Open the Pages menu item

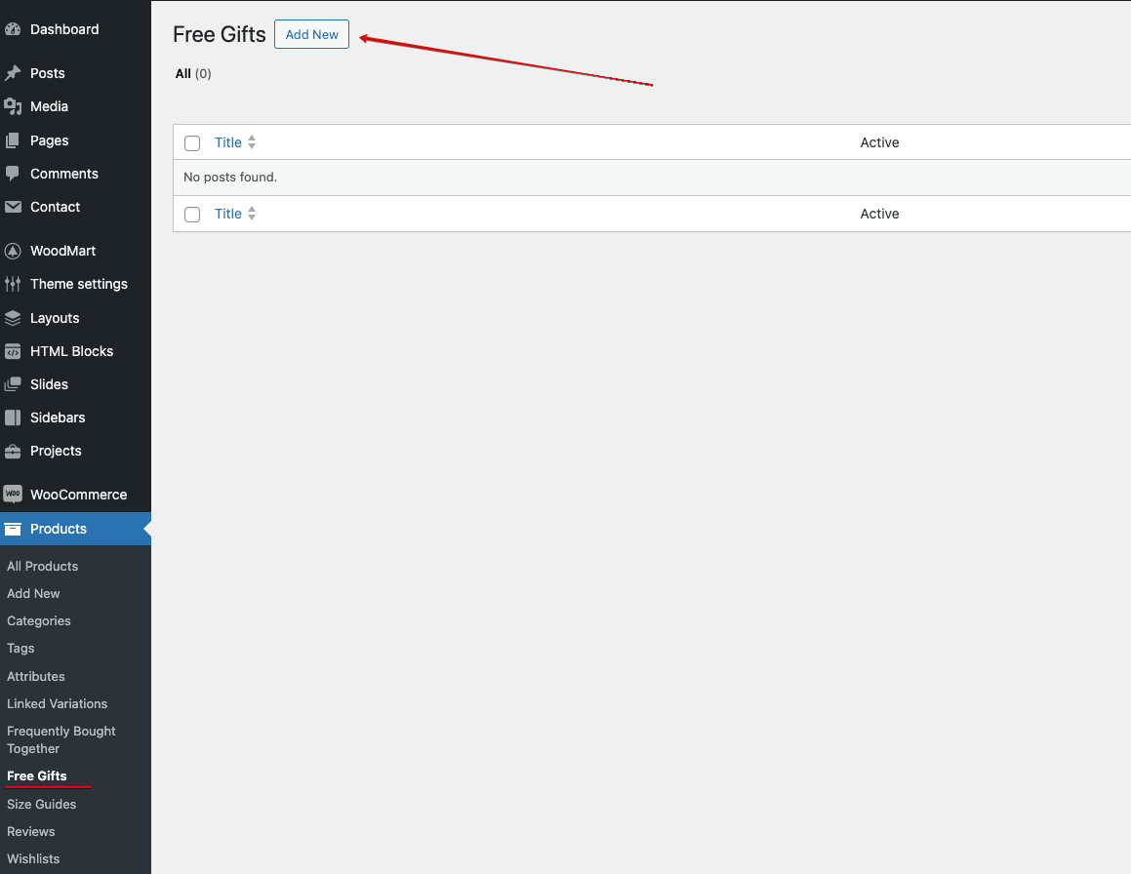point(49,140)
